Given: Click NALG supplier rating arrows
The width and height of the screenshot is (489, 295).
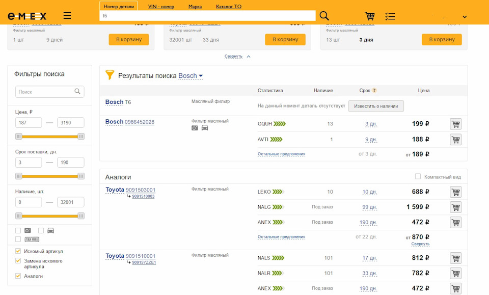Looking at the screenshot, I should [278, 207].
